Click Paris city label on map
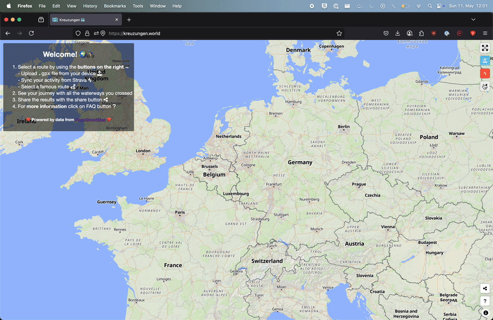This screenshot has width=493, height=320. pos(180,212)
